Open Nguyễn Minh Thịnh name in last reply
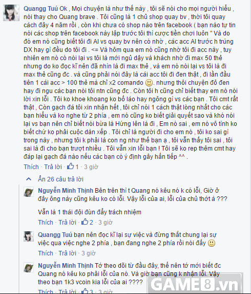The image size is (251, 294). click(66, 266)
